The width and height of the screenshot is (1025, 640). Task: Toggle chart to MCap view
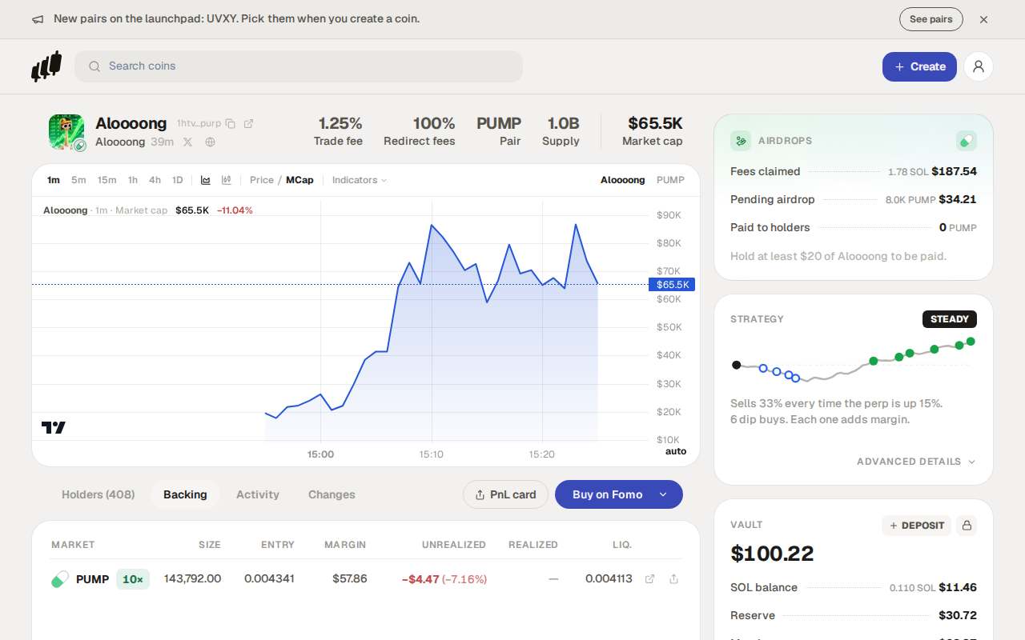point(299,180)
